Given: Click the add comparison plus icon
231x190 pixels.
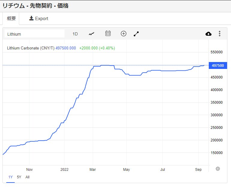Looking at the screenshot, I should (x=124, y=34).
